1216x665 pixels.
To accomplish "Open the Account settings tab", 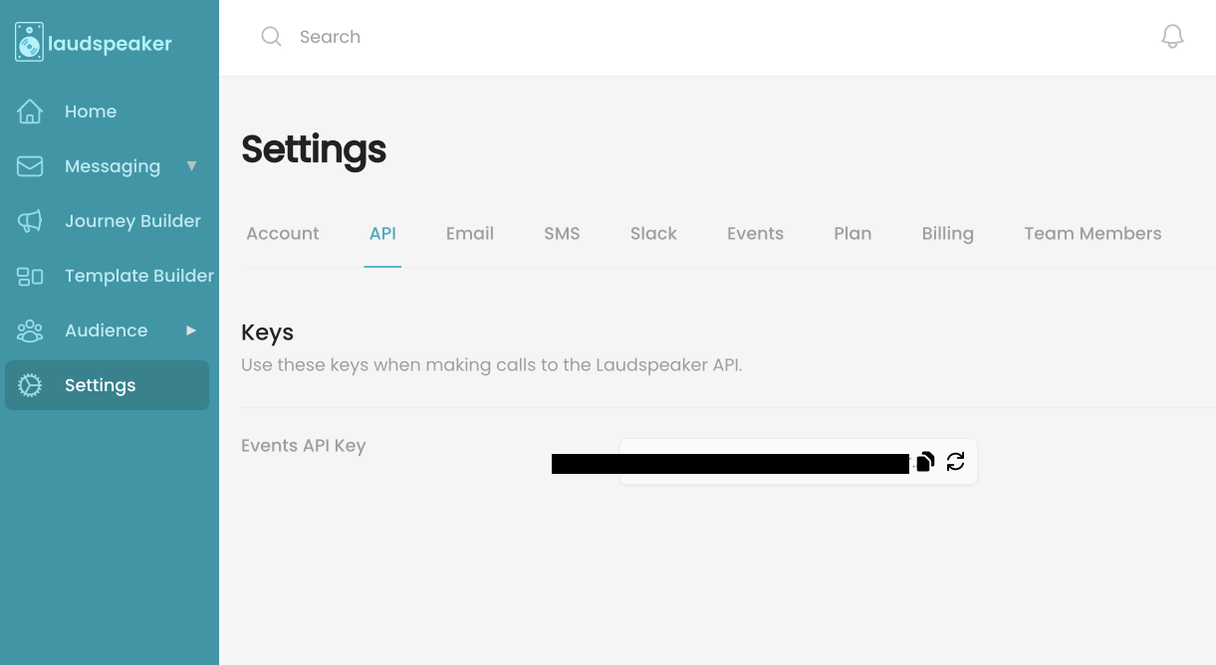I will [x=282, y=233].
